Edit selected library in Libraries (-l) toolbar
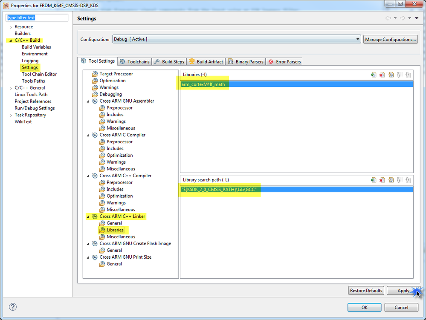 pyautogui.click(x=391, y=75)
